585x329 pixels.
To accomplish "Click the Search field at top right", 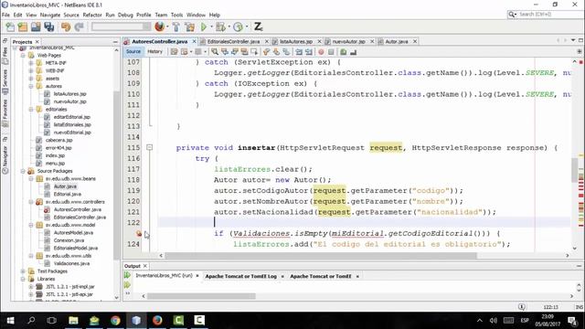I will coord(546,15).
